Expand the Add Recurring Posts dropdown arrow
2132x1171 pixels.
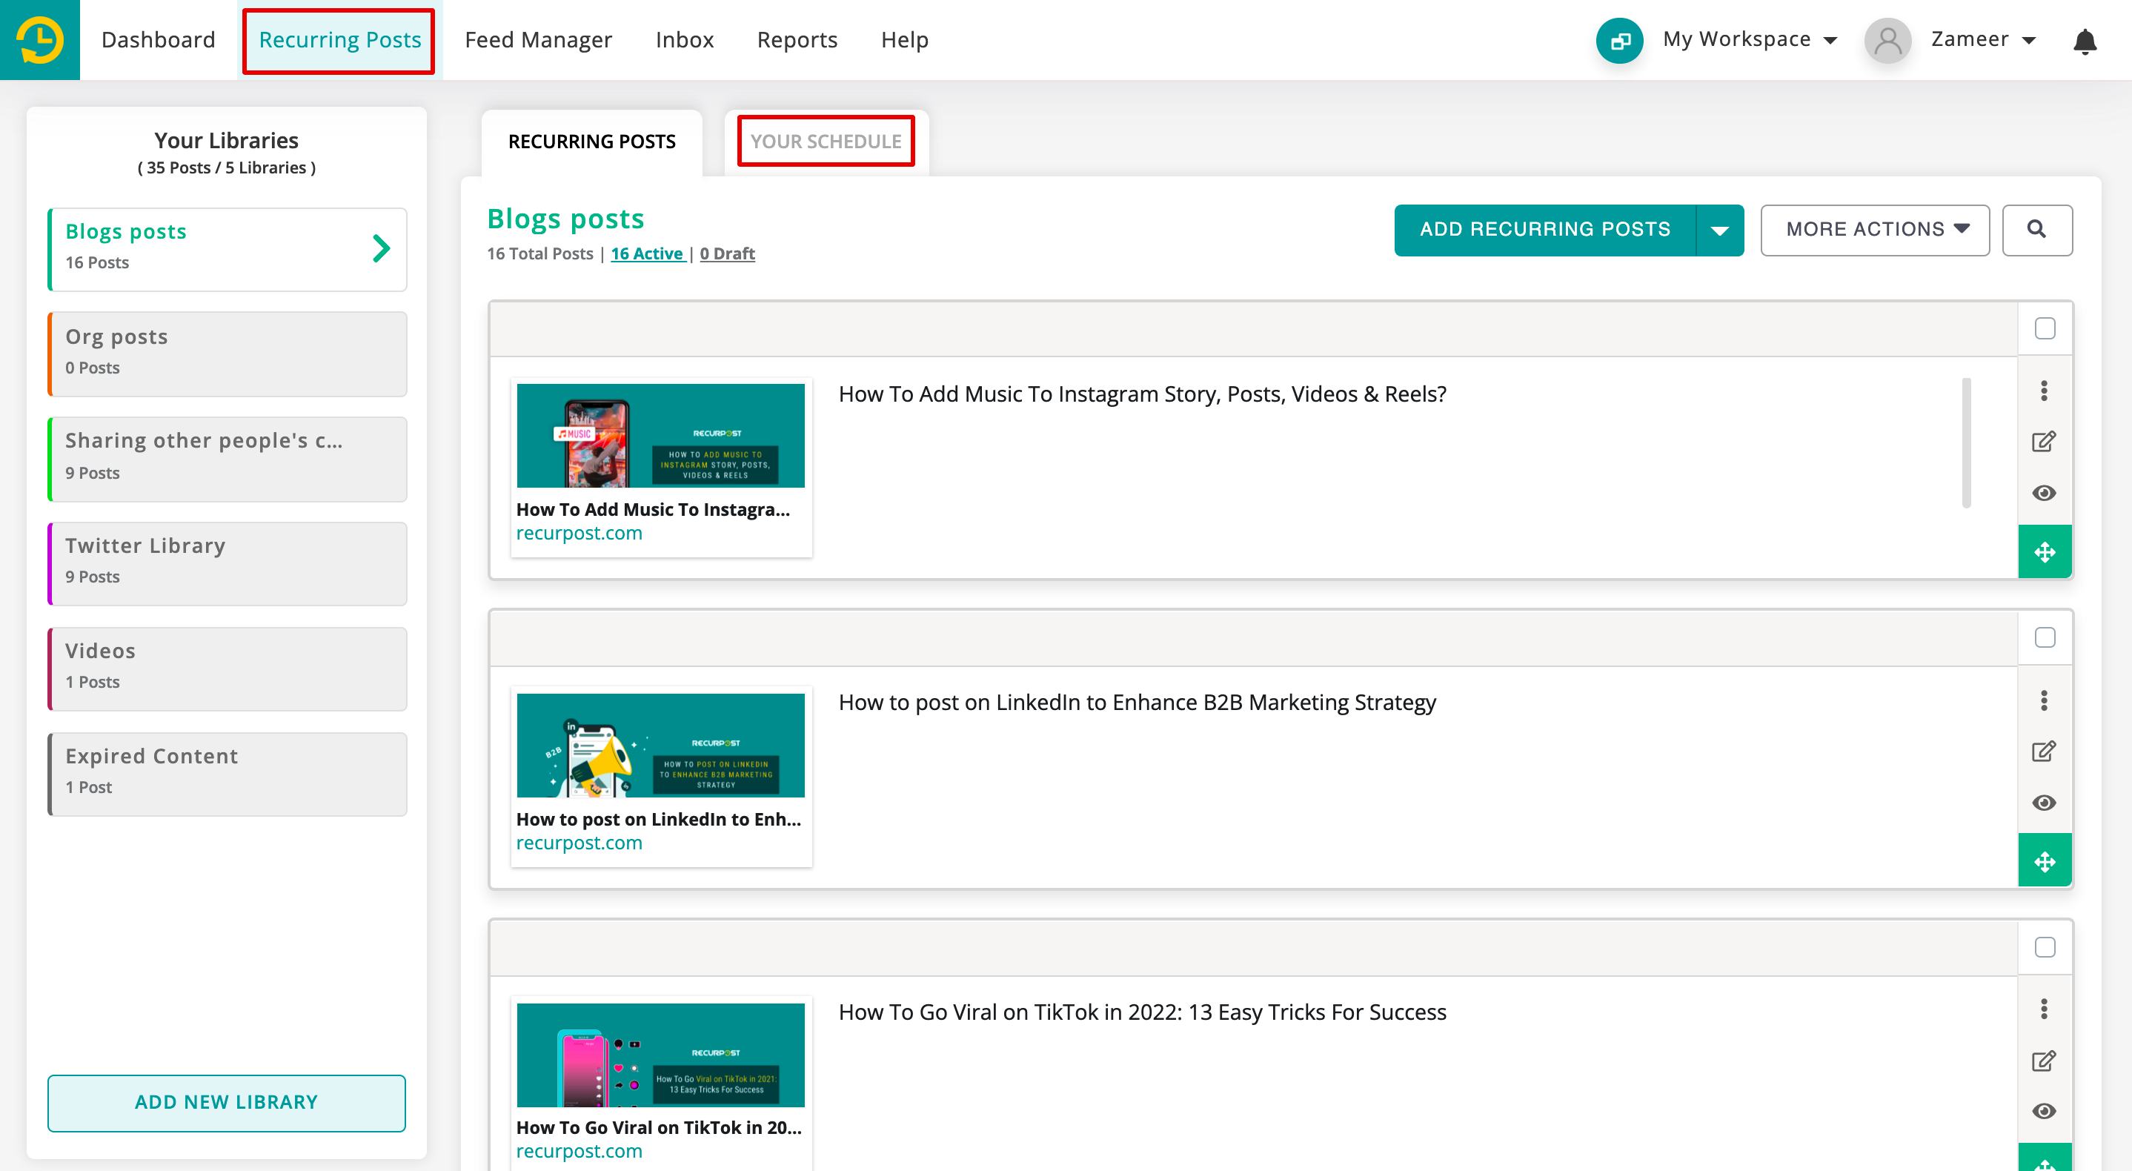1719,230
